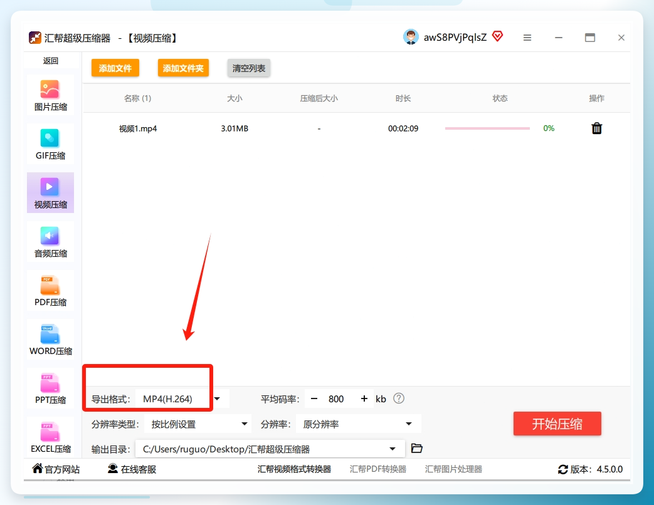654x505 pixels.
Task: Click the 清空列表 button
Action: (x=248, y=68)
